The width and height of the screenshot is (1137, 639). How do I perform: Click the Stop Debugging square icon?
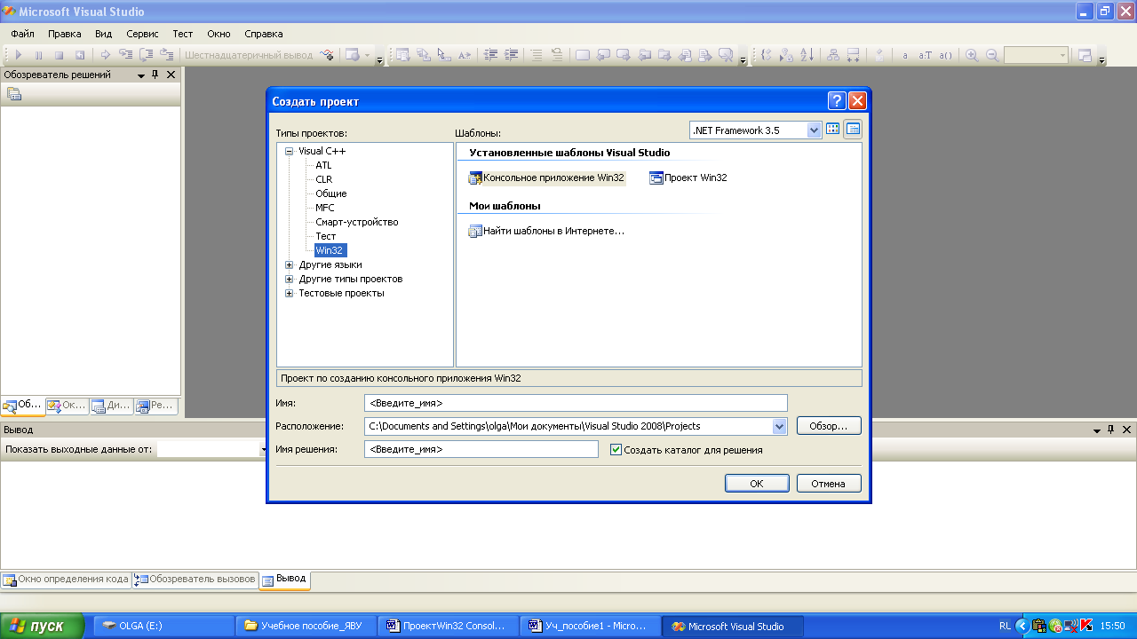(59, 55)
